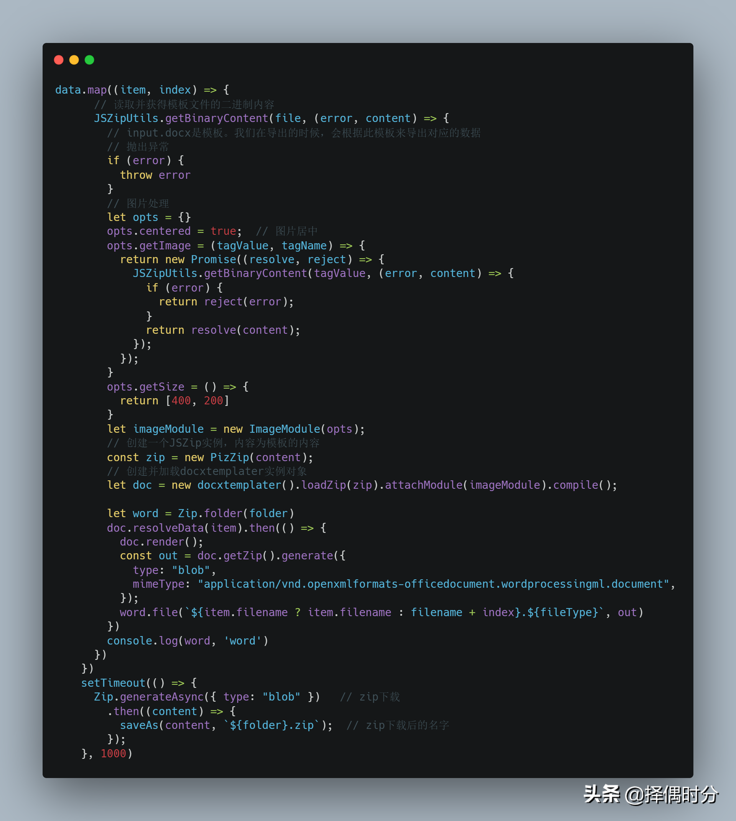Click the 'return reject(error);' line
This screenshot has height=821, width=736.
226,302
